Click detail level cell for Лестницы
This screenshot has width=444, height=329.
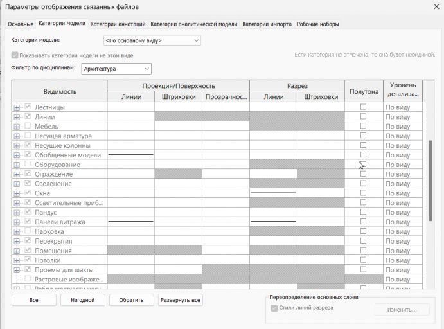[403, 107]
